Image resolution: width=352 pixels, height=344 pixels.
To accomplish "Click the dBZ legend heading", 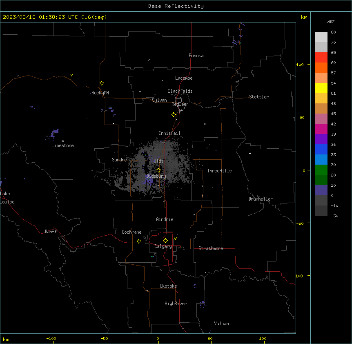I will 331,22.
